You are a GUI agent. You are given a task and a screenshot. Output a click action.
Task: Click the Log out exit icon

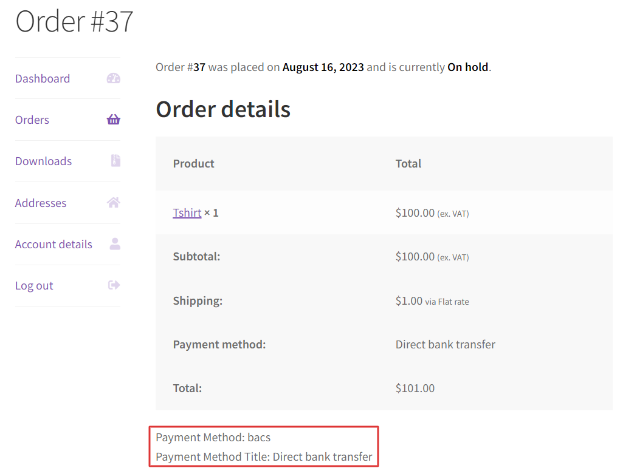[x=113, y=285]
